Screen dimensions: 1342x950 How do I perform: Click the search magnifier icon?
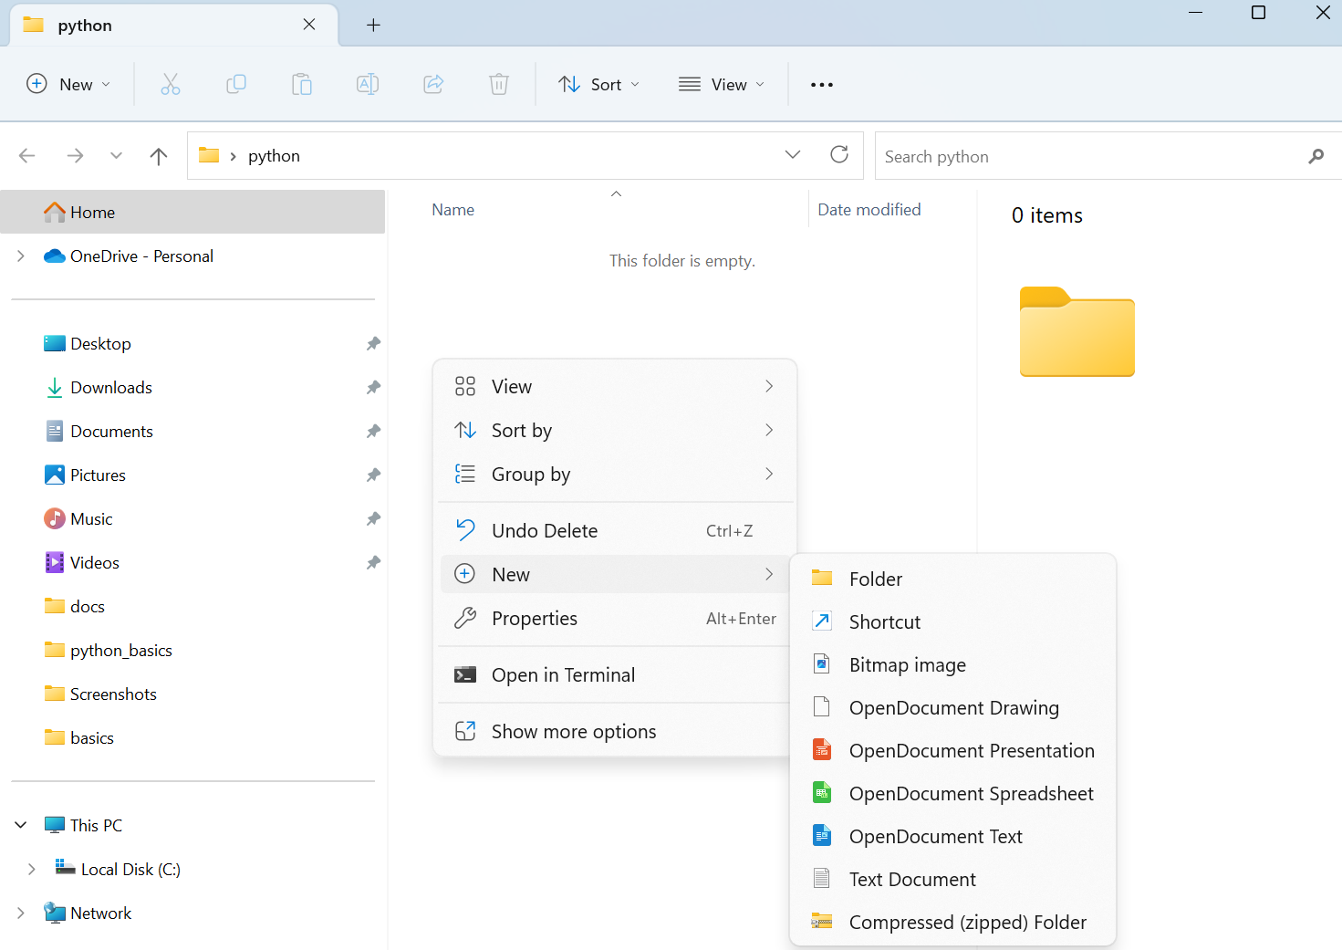pyautogui.click(x=1316, y=156)
